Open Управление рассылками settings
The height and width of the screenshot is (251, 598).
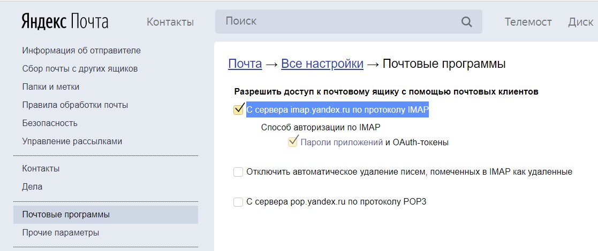[72, 142]
